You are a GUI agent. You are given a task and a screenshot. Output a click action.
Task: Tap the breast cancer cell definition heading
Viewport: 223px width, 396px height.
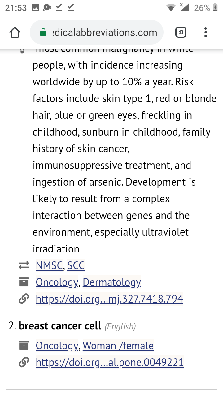click(x=60, y=326)
